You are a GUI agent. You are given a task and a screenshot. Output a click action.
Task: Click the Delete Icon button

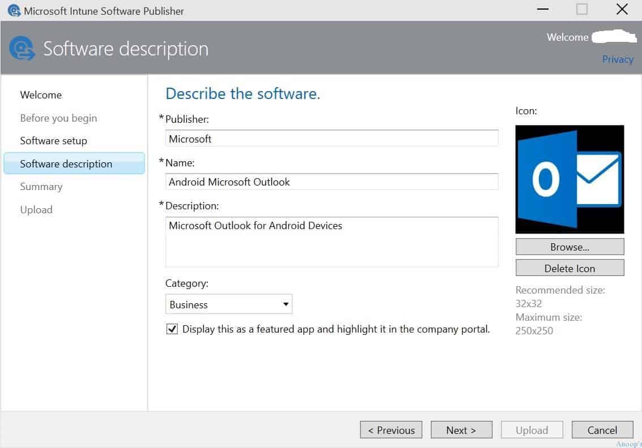570,268
